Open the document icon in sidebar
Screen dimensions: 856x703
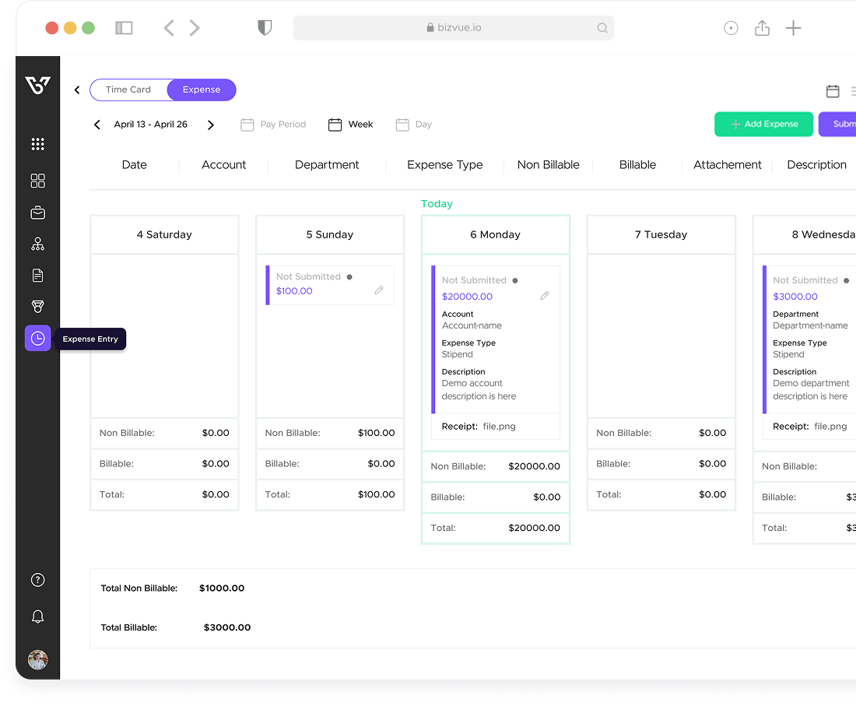(x=37, y=276)
